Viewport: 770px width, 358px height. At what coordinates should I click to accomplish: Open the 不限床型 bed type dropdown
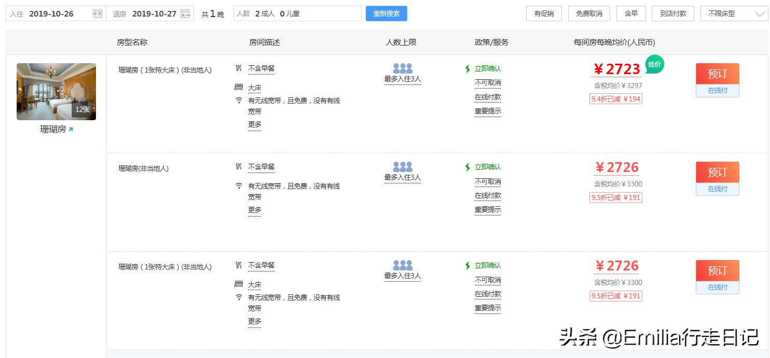point(733,13)
